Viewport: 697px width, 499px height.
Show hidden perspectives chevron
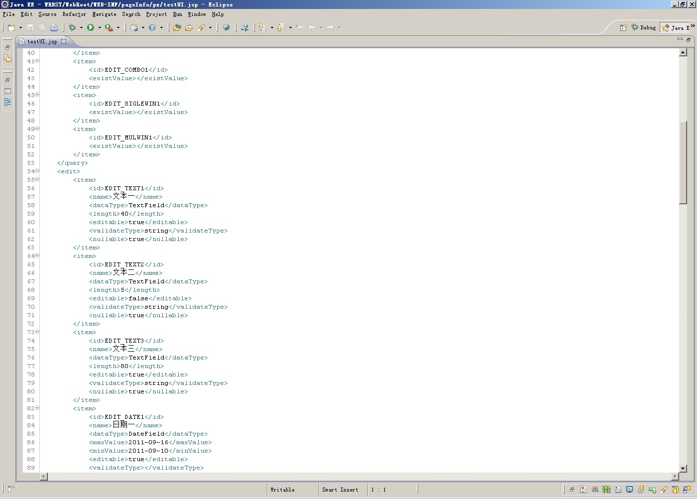pyautogui.click(x=693, y=26)
